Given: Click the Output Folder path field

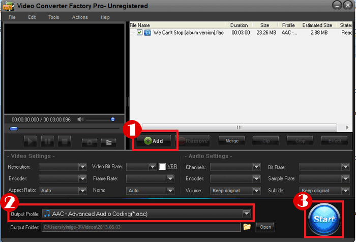Looking at the screenshot, I should point(141,227).
